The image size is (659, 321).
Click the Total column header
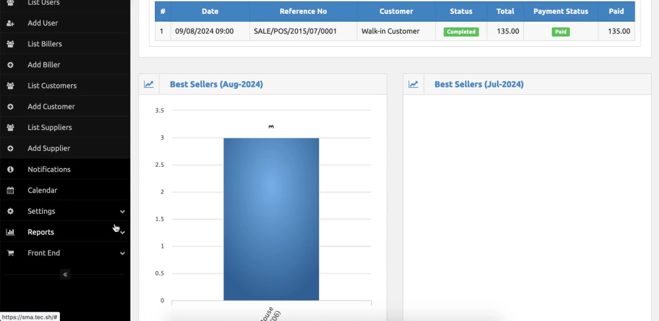tap(505, 11)
